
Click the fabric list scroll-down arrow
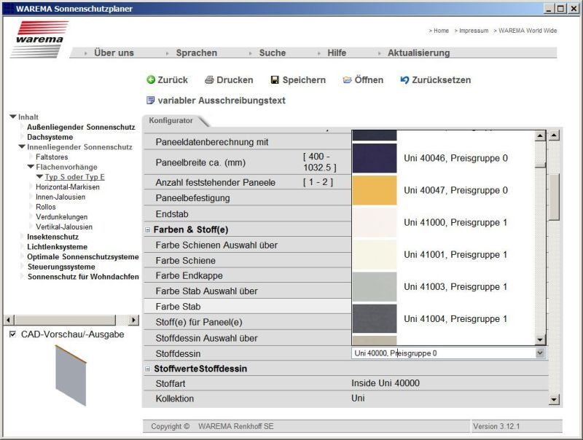pyautogui.click(x=540, y=339)
